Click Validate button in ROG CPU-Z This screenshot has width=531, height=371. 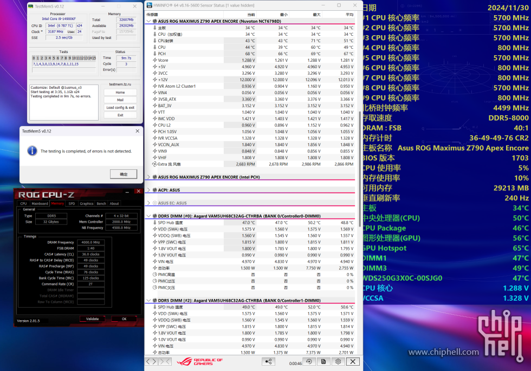point(93,319)
